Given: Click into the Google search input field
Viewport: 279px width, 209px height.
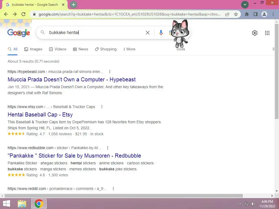Looking at the screenshot, I should pyautogui.click(x=96, y=33).
